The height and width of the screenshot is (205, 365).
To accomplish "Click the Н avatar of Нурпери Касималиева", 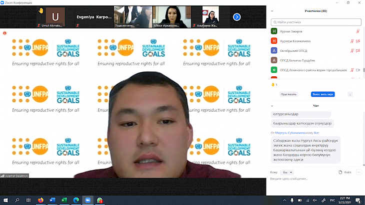I will pyautogui.click(x=274, y=41).
